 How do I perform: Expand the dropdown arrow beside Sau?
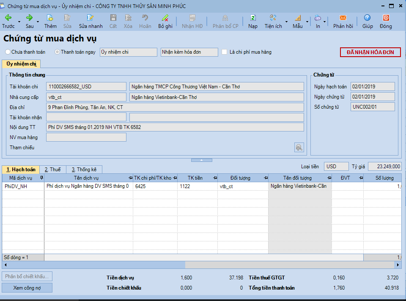pos(38,22)
